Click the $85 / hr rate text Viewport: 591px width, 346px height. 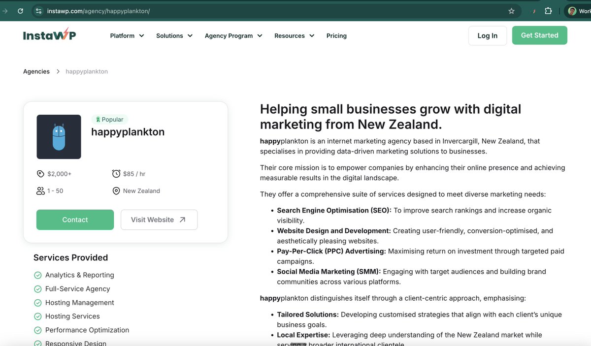pos(134,174)
